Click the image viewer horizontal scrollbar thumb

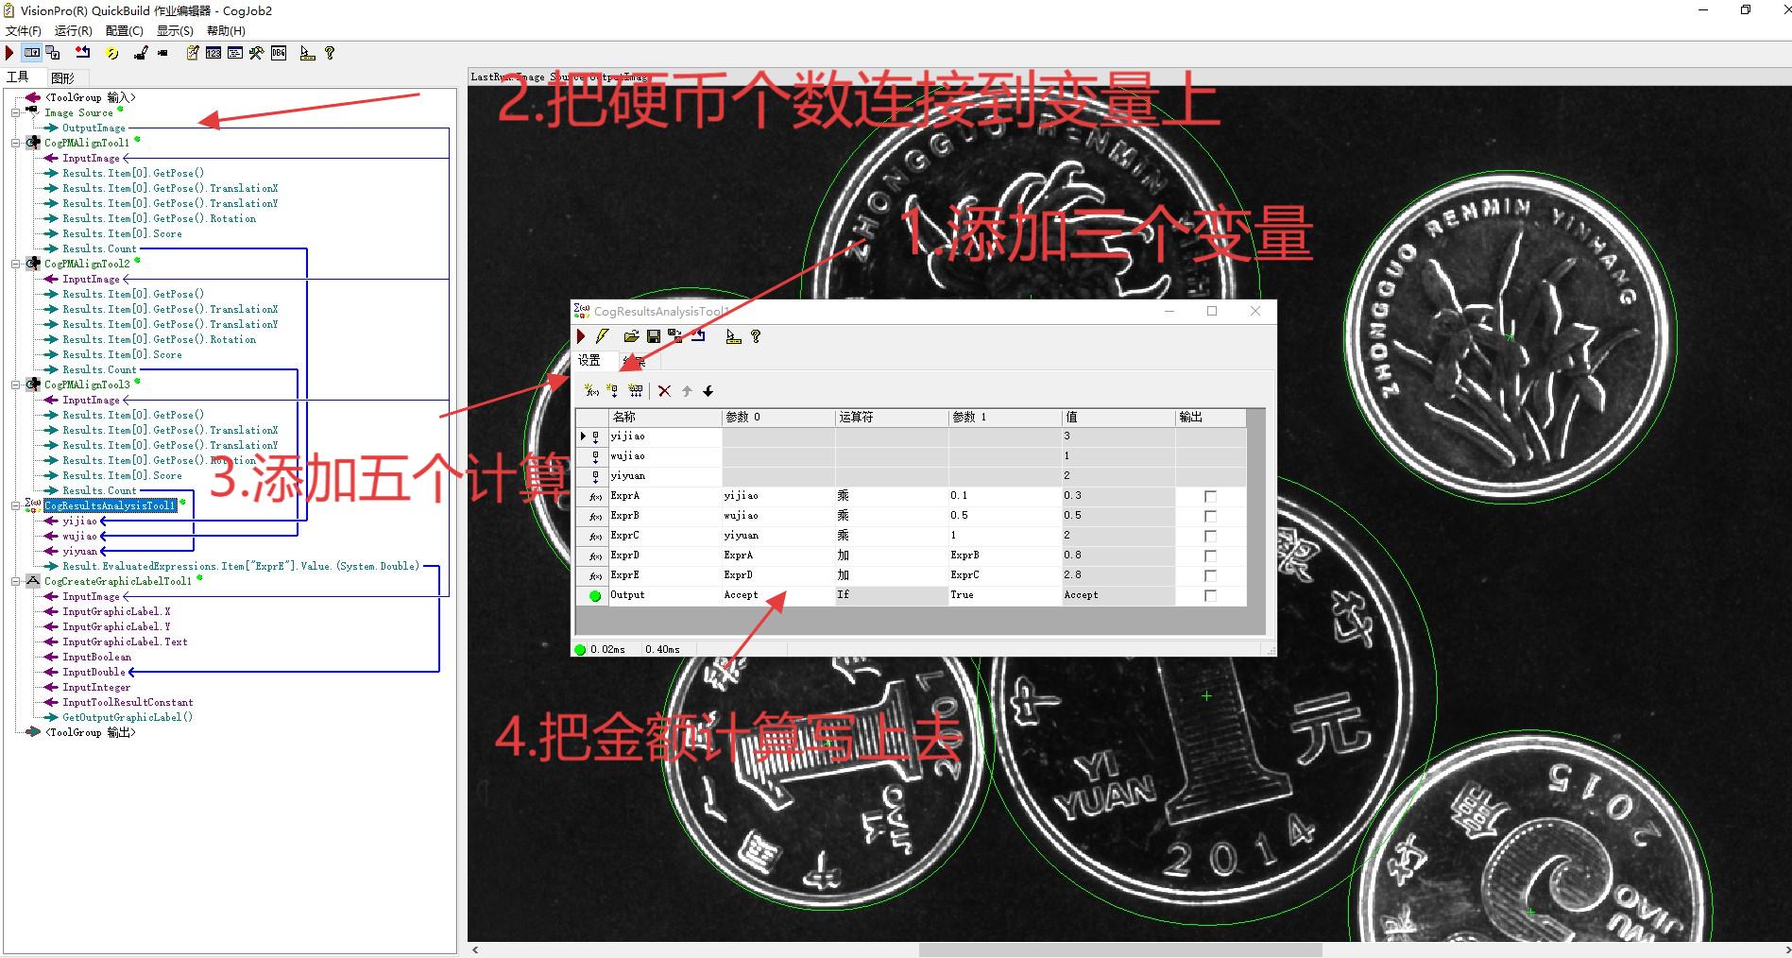tap(1120, 949)
